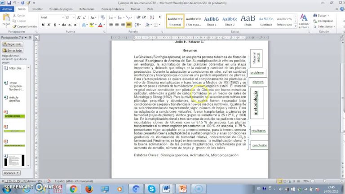Increase font size with grow font icon
This screenshot has width=345, height=194.
(x=79, y=18)
